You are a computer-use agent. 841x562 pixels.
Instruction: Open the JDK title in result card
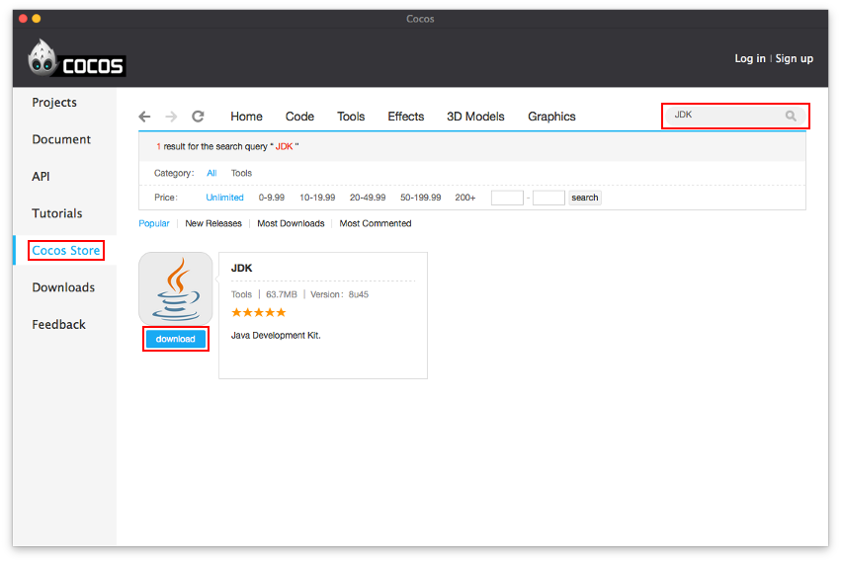(x=241, y=268)
